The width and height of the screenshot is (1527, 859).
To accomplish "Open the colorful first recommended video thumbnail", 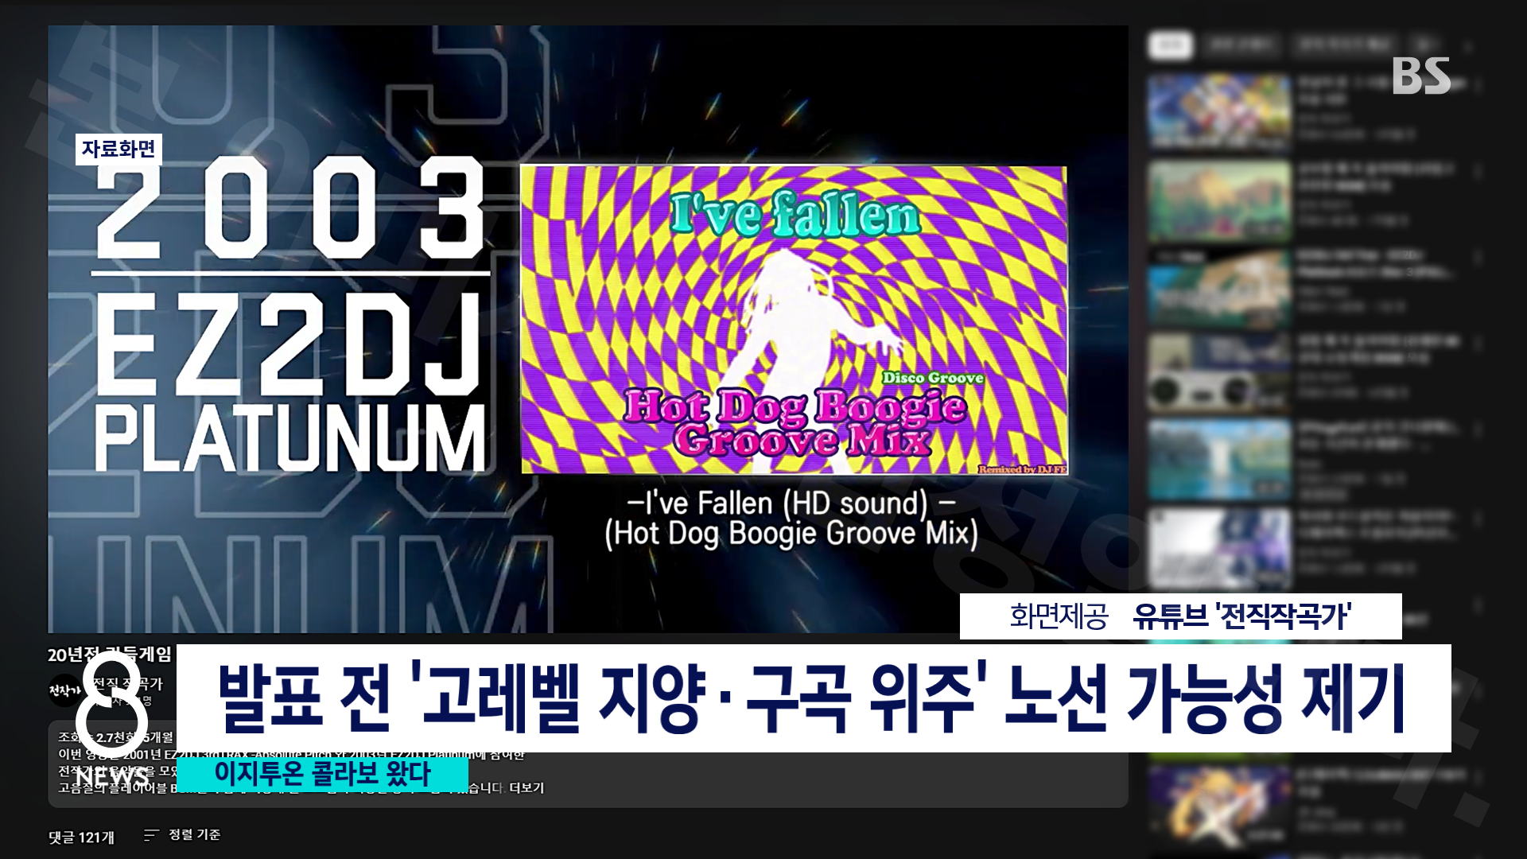I will 1218,111.
